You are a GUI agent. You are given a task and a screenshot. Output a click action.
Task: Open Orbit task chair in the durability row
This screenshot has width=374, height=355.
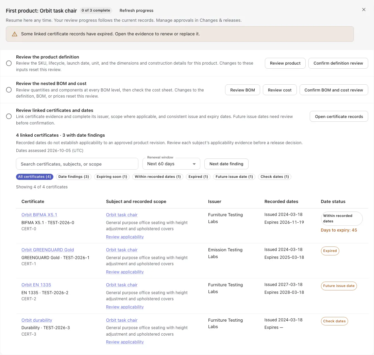pos(122,320)
